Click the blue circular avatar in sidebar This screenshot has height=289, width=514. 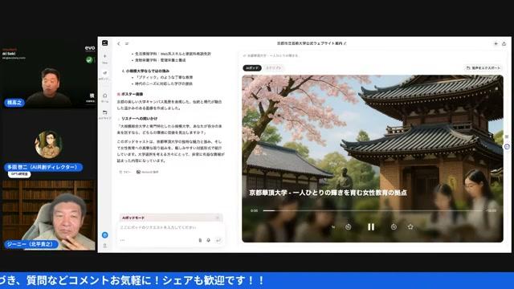105,235
